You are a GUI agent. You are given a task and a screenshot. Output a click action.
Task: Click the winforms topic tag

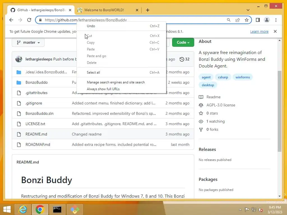click(242, 77)
